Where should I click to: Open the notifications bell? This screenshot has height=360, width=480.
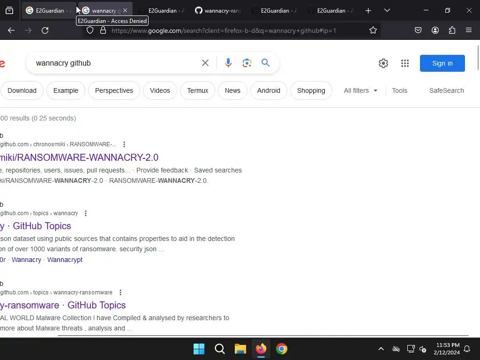tap(467, 349)
